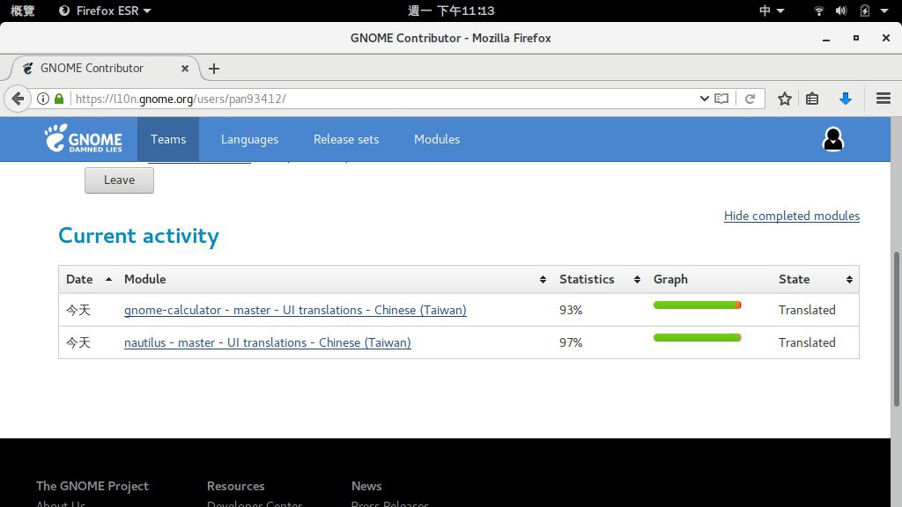Click The GNOME Project footer heading
Screen dimensions: 902x507
(92, 486)
